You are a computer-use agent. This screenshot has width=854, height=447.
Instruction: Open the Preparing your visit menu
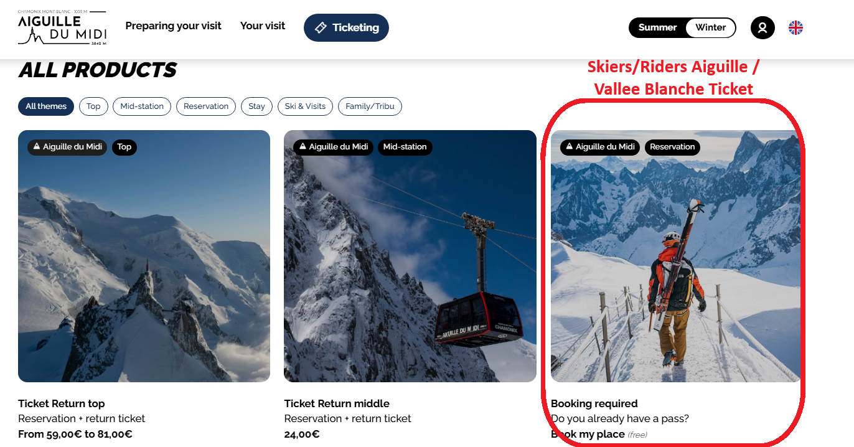[173, 26]
